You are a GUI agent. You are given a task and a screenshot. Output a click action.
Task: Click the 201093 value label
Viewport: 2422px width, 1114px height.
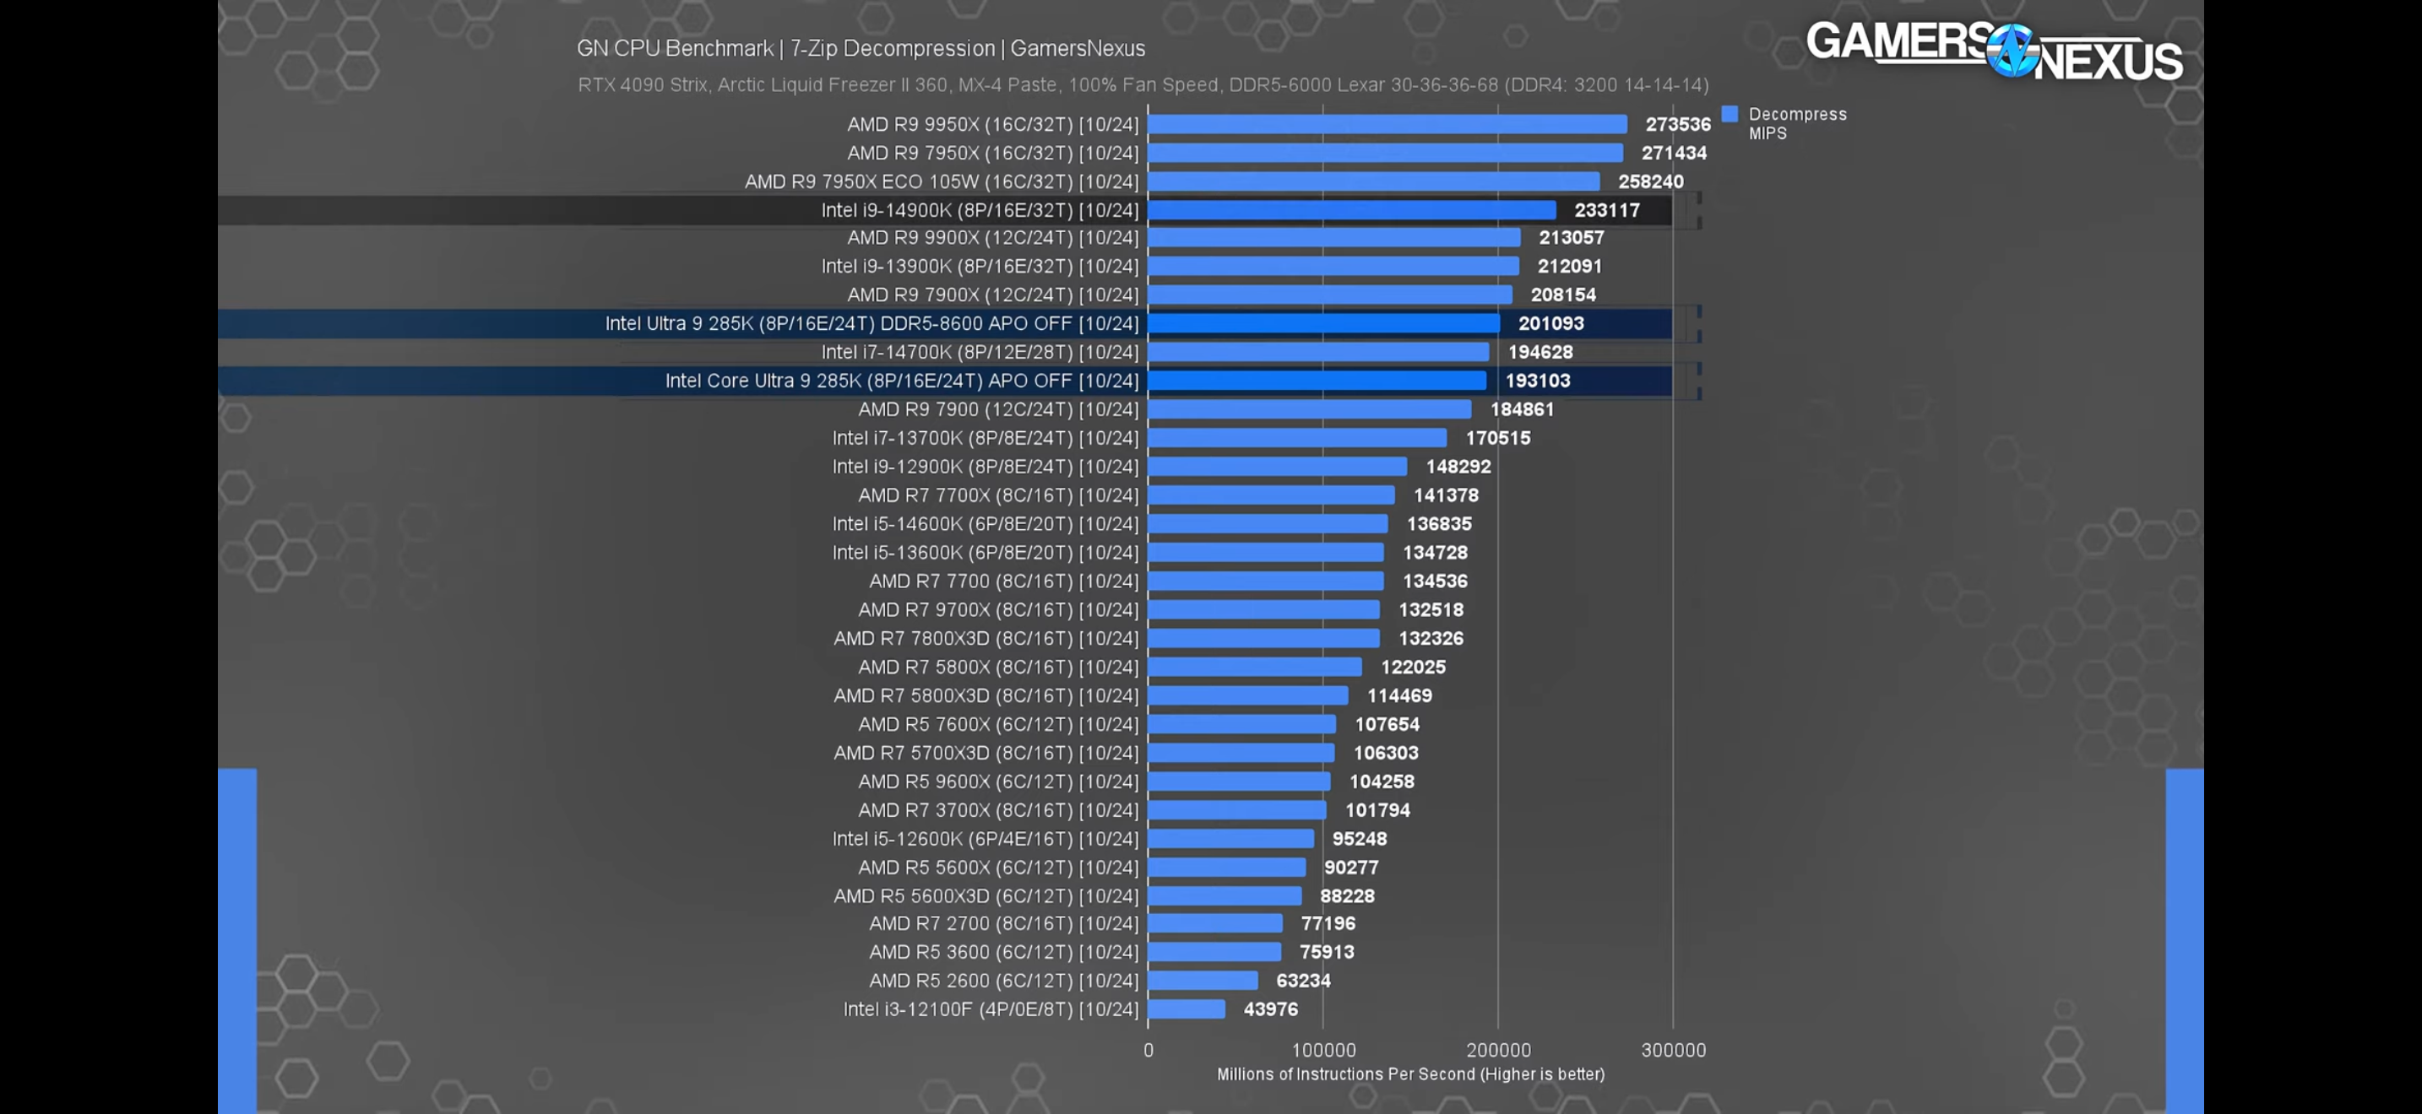1550,324
